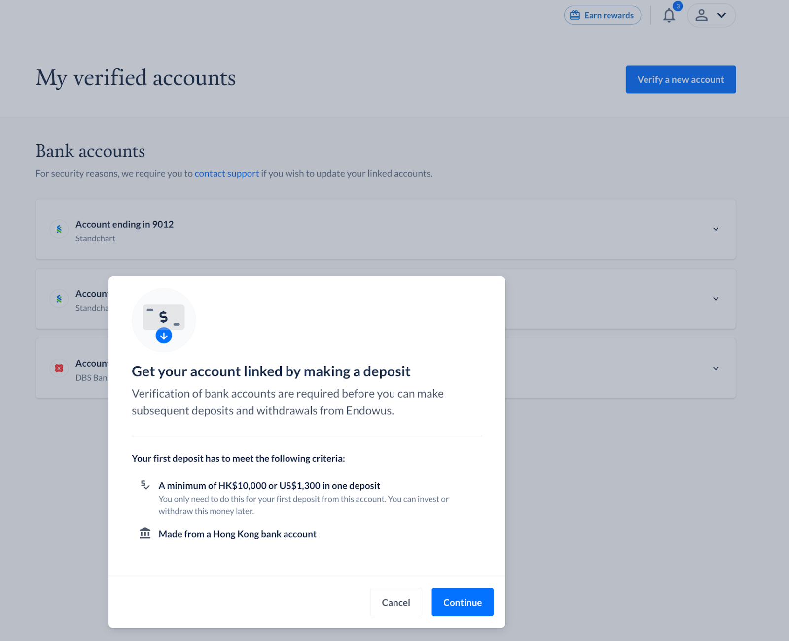The image size is (789, 641).
Task: Expand the account ending in 9012
Action: pyautogui.click(x=716, y=229)
